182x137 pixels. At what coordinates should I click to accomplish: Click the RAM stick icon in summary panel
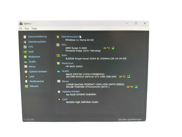click(x=58, y=55)
